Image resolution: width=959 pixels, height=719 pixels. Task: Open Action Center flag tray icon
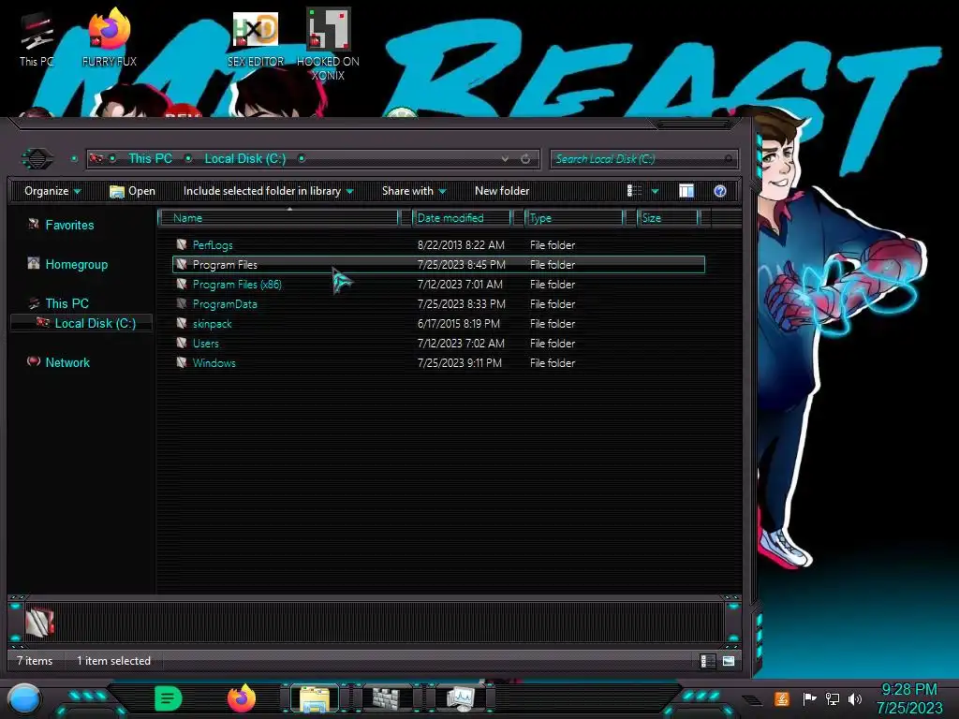point(809,698)
